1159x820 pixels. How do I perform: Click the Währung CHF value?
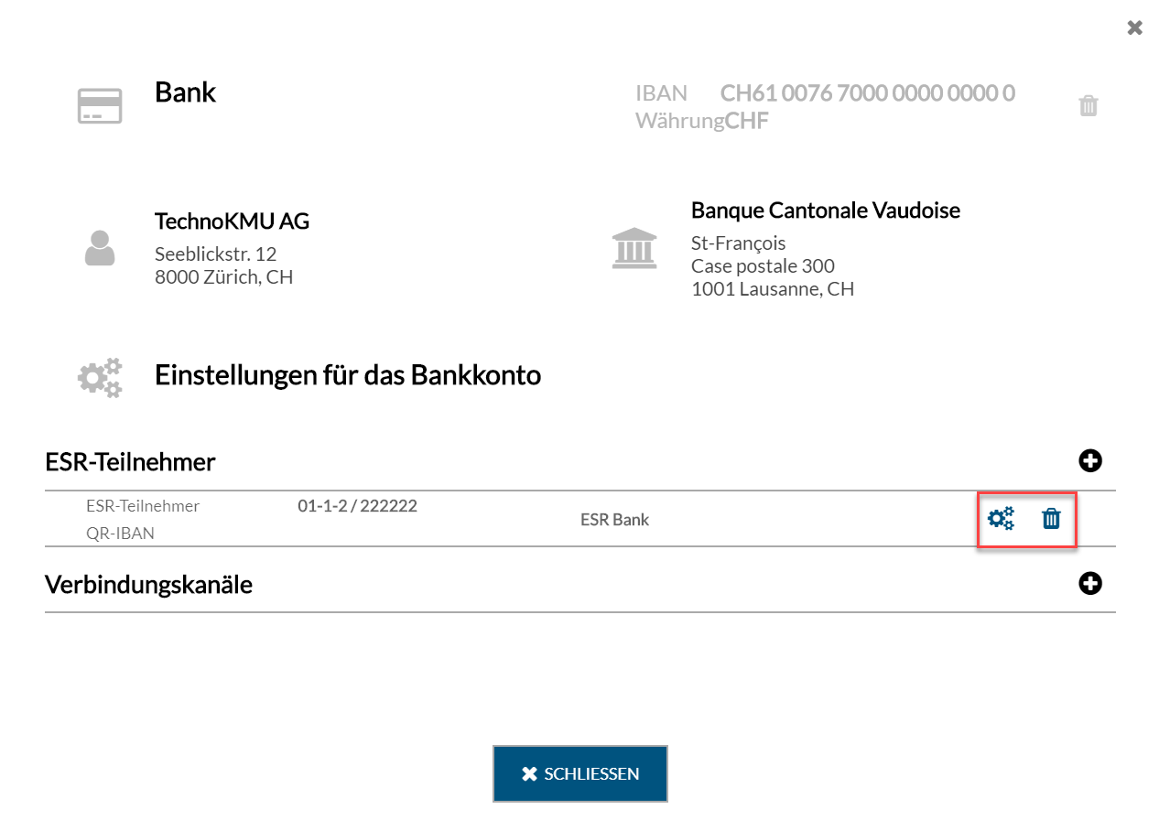pos(747,120)
